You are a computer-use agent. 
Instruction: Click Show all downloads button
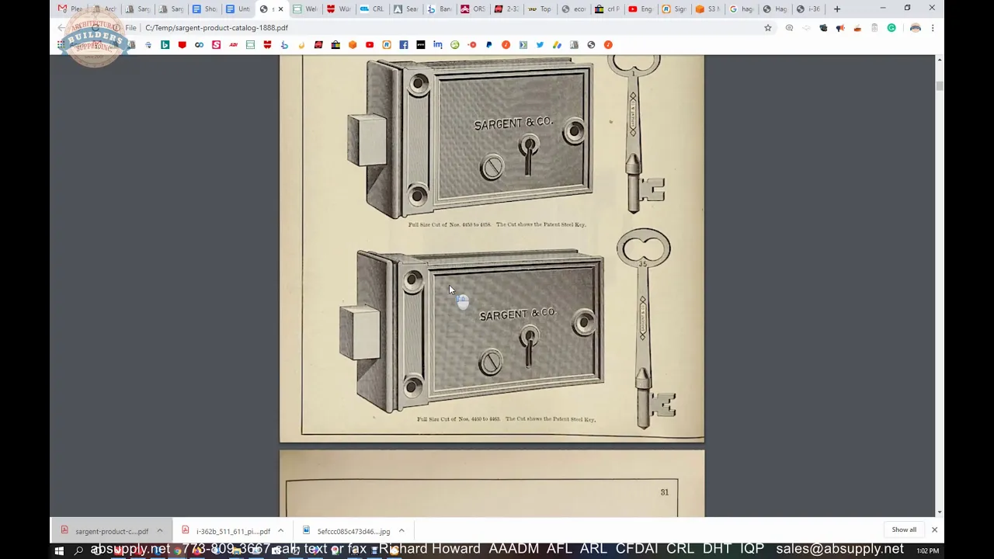click(x=904, y=529)
